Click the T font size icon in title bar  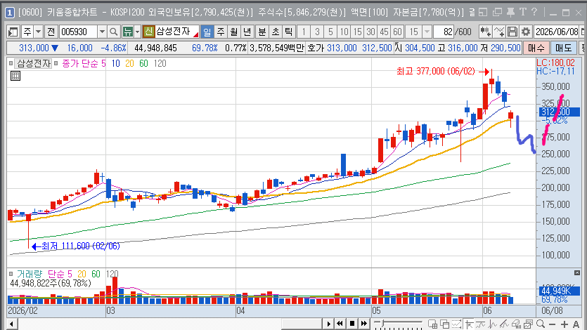[522, 13]
